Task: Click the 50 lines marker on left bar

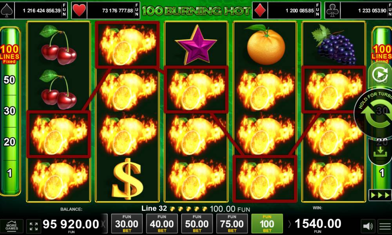Action: click(x=9, y=80)
